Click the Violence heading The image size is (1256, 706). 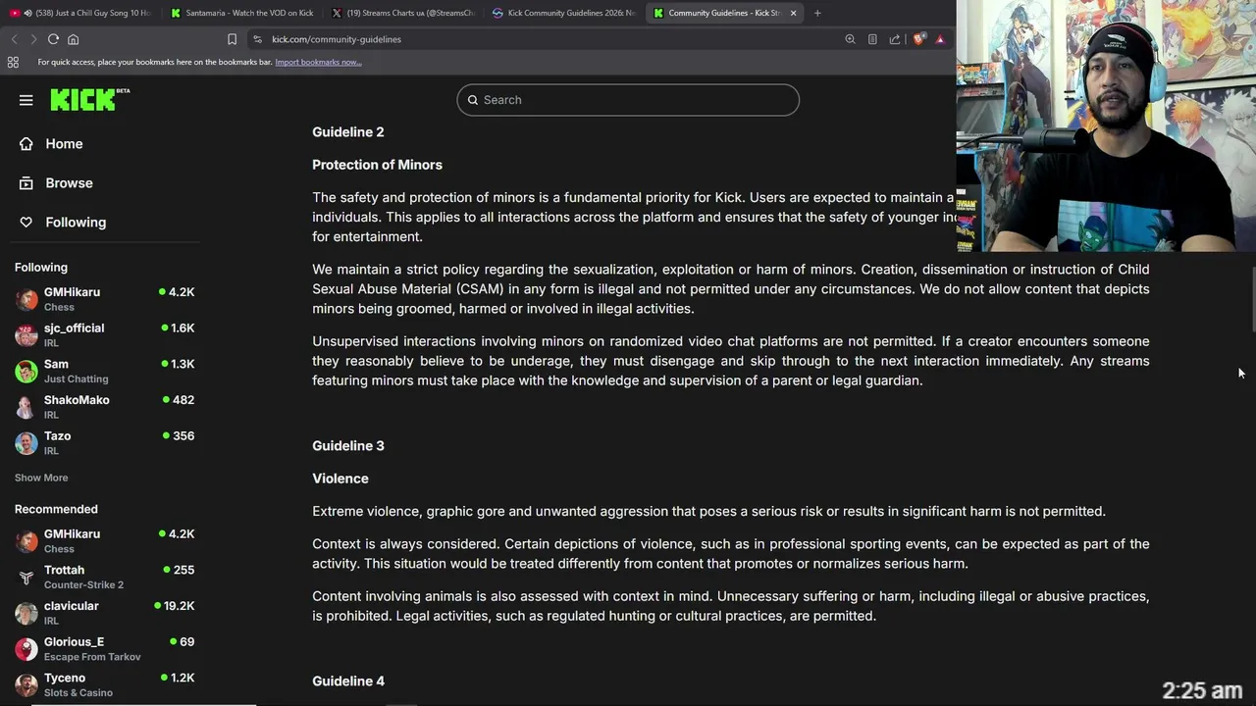[340, 479]
